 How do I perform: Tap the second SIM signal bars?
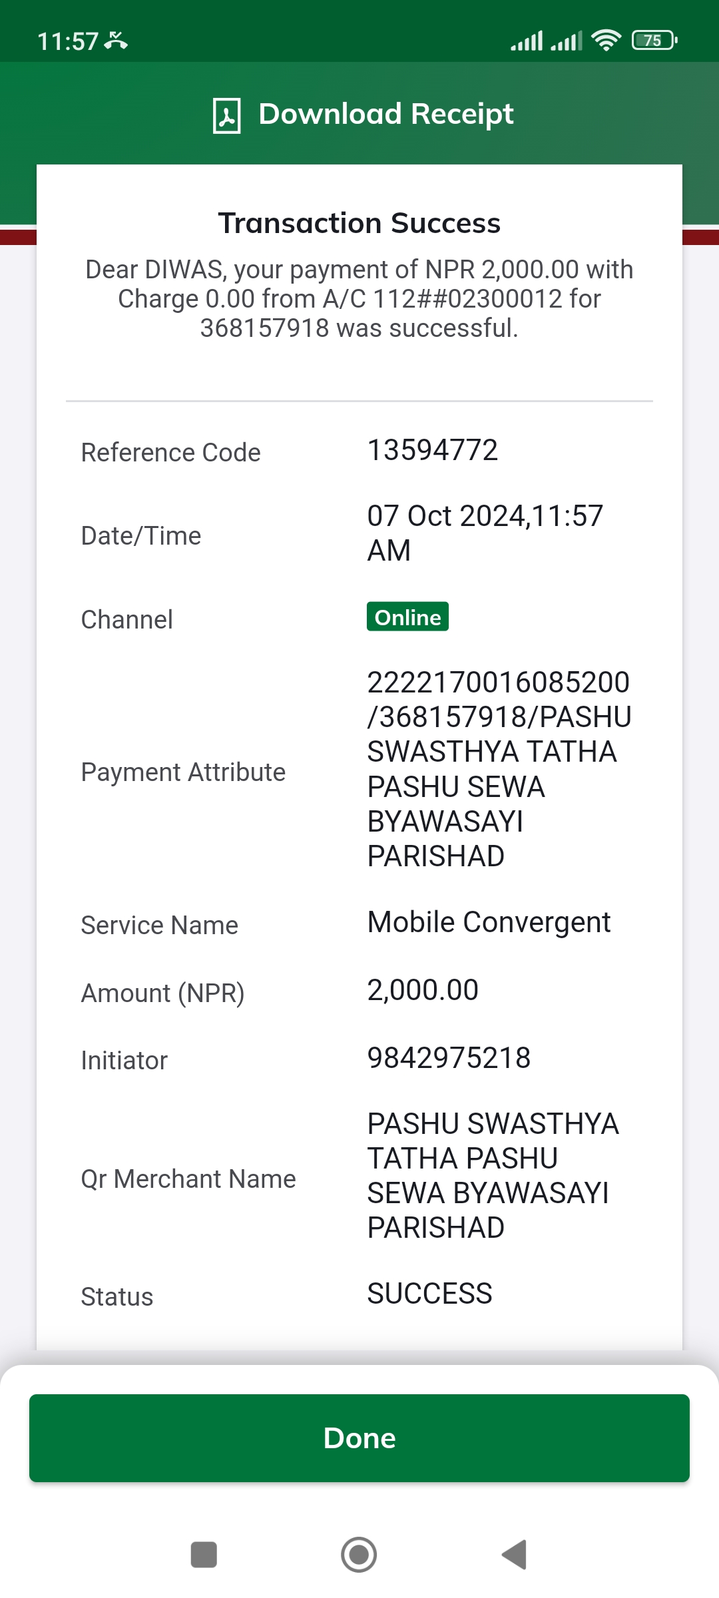coord(567,41)
